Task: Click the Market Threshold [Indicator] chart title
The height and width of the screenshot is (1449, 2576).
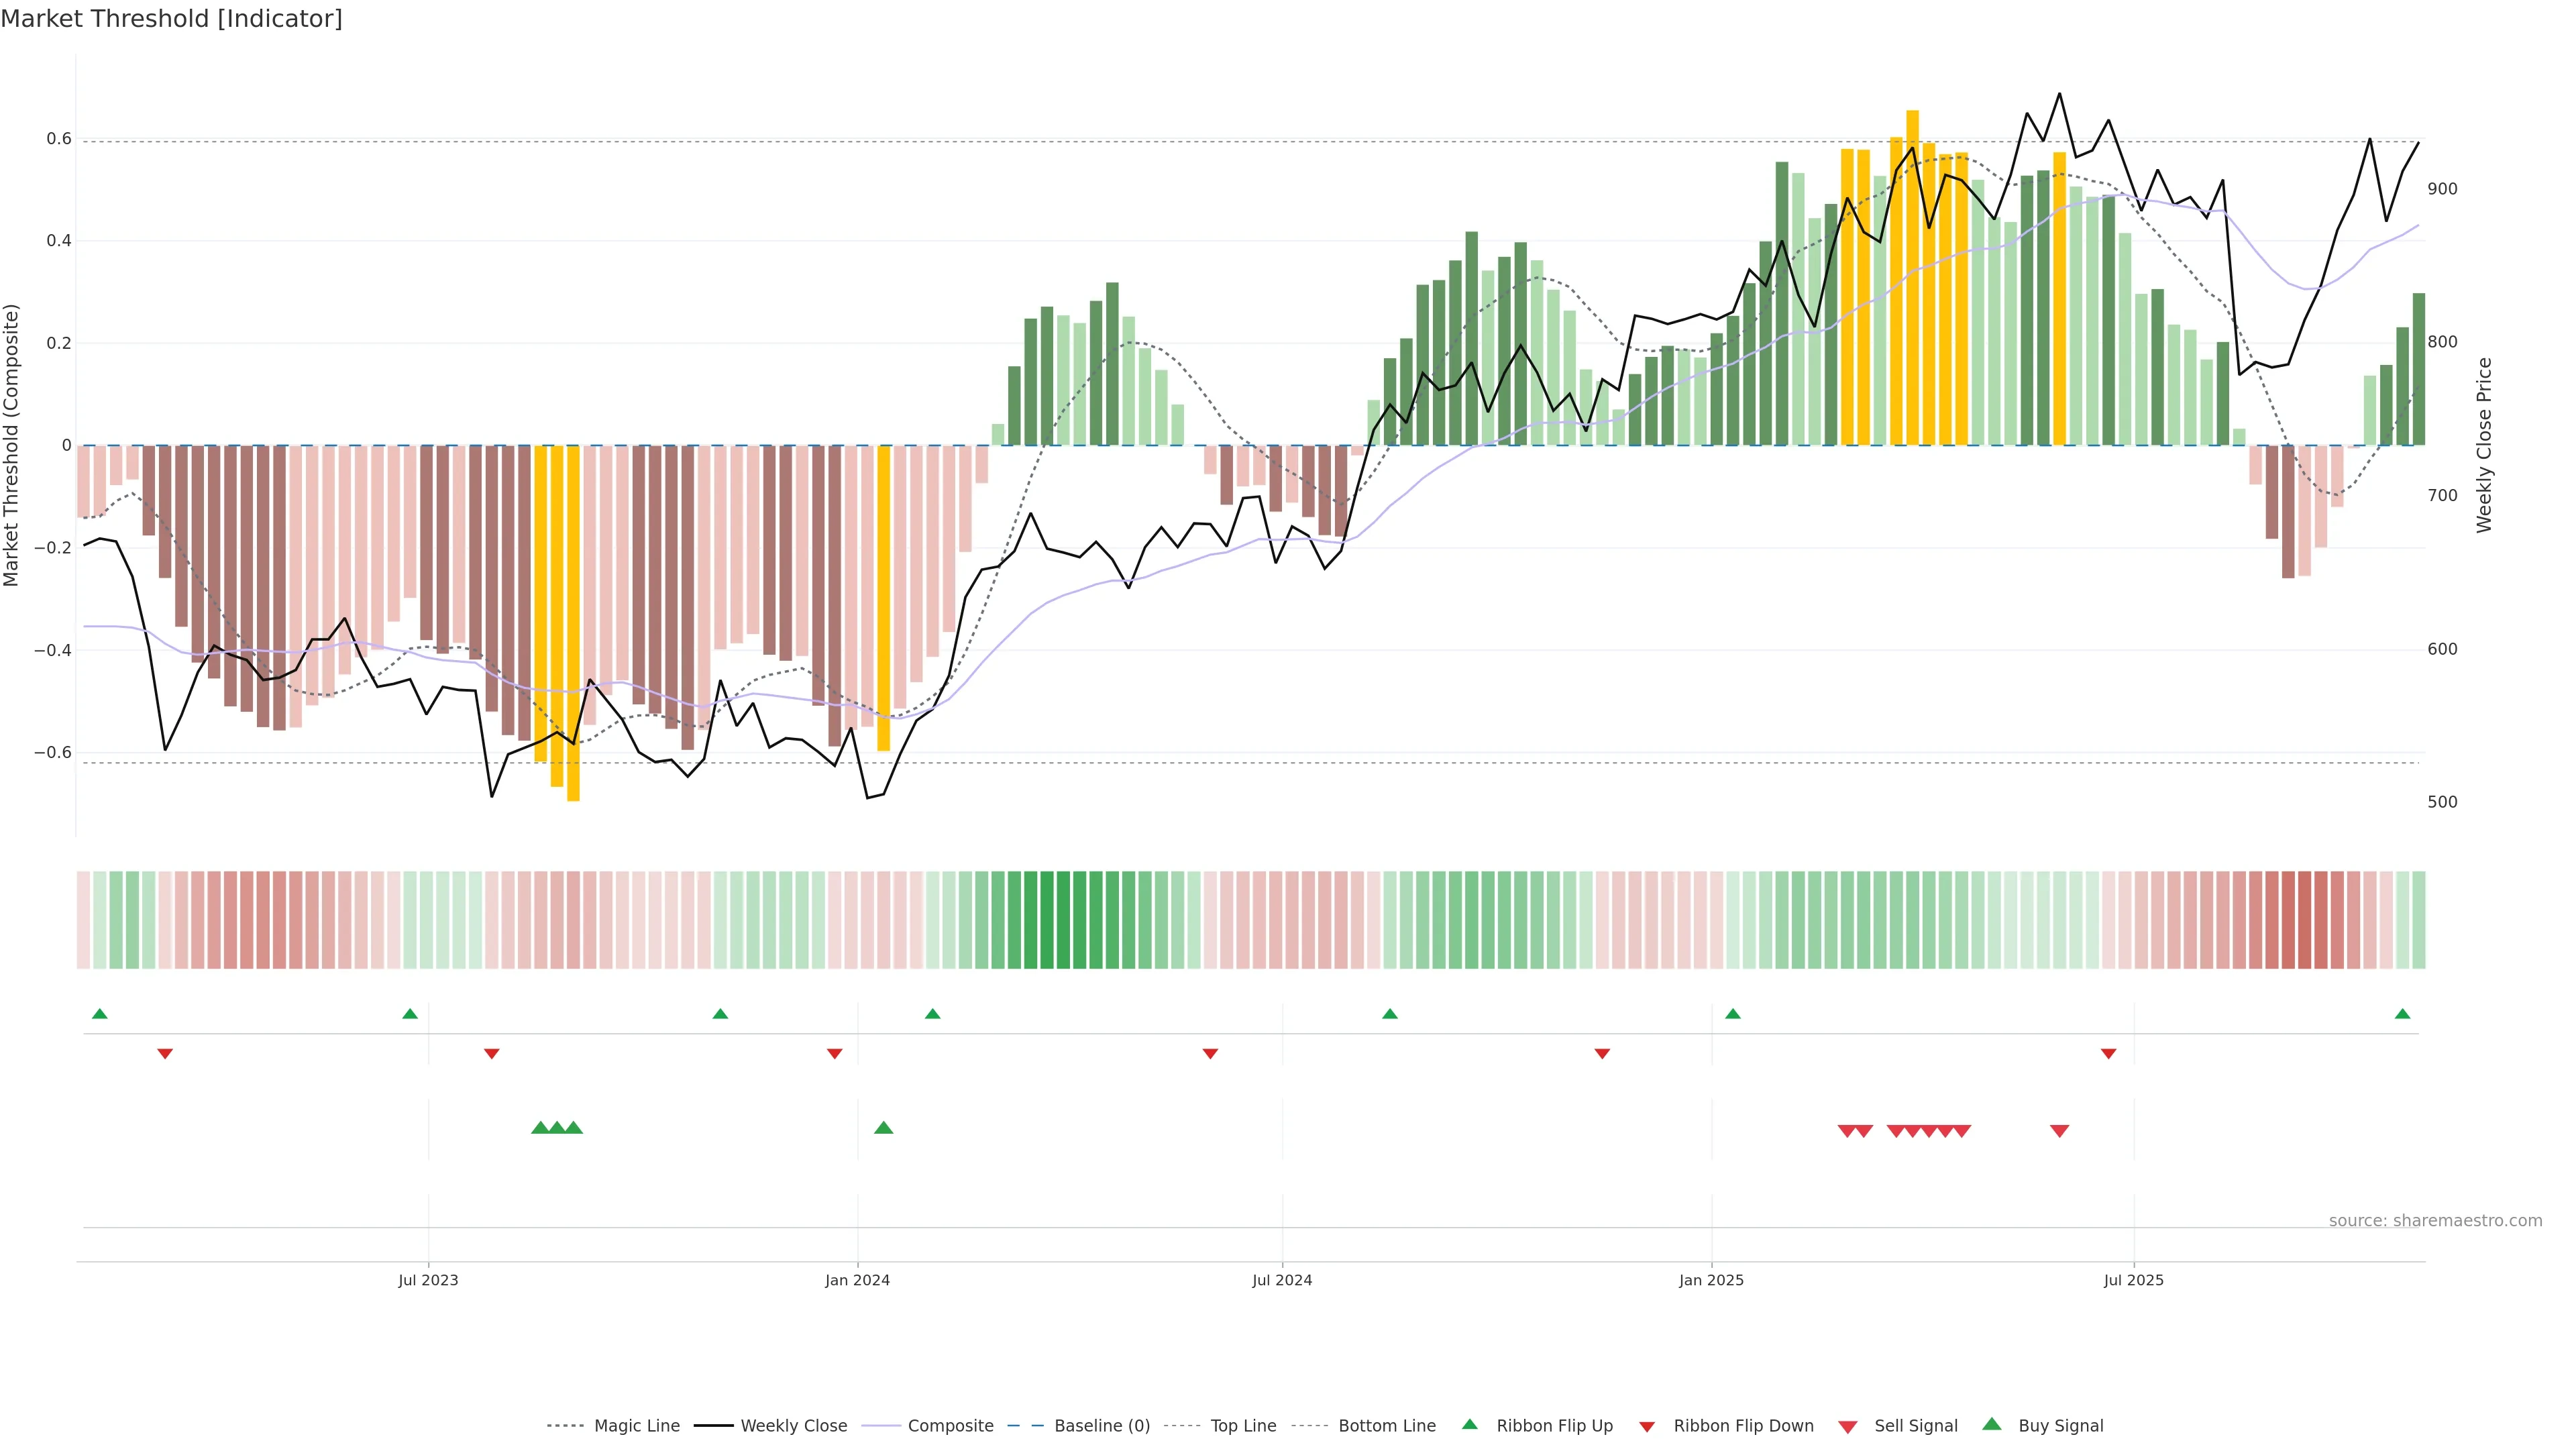Action: [x=171, y=19]
